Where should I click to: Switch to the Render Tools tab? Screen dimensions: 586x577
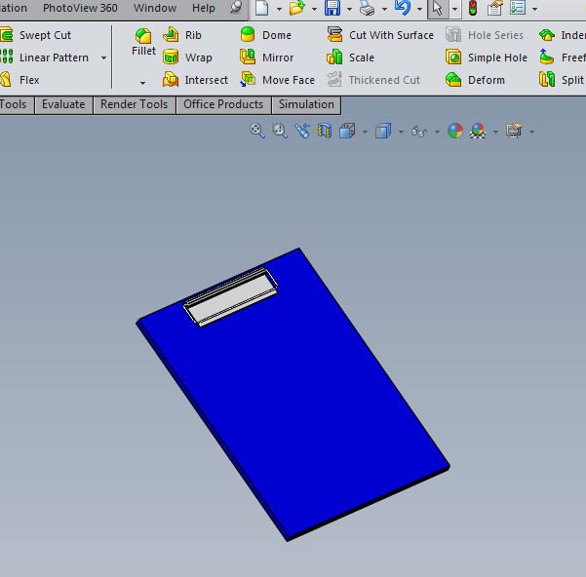[135, 104]
